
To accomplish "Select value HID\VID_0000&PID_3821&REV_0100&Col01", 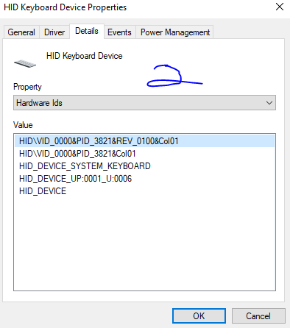I will pos(144,141).
